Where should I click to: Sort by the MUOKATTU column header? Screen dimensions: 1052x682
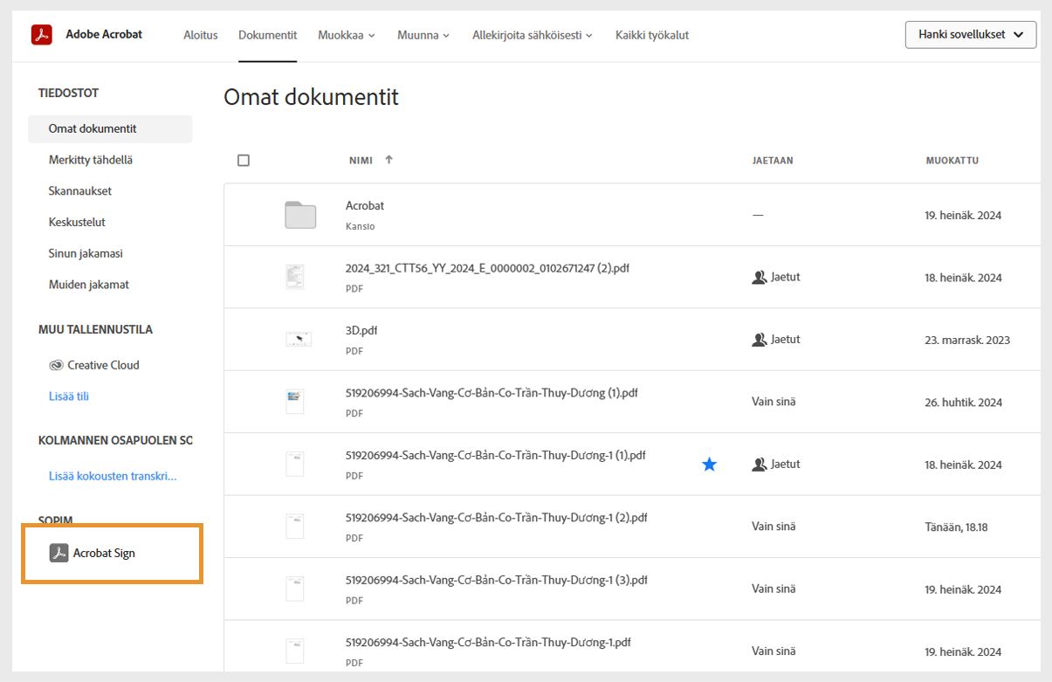[x=952, y=161]
